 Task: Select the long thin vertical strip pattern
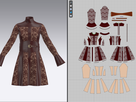click(x=127, y=33)
